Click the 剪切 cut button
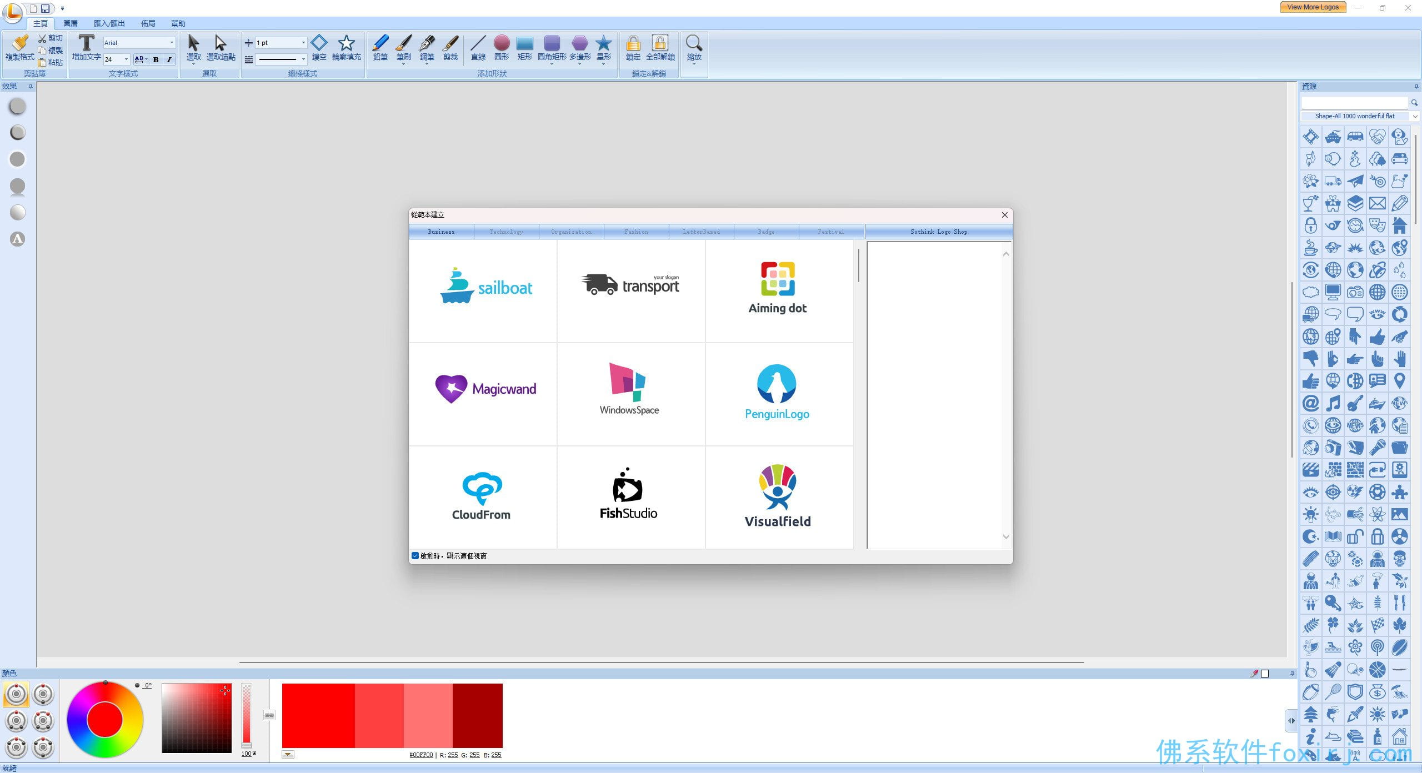The height and width of the screenshot is (773, 1422). (50, 38)
